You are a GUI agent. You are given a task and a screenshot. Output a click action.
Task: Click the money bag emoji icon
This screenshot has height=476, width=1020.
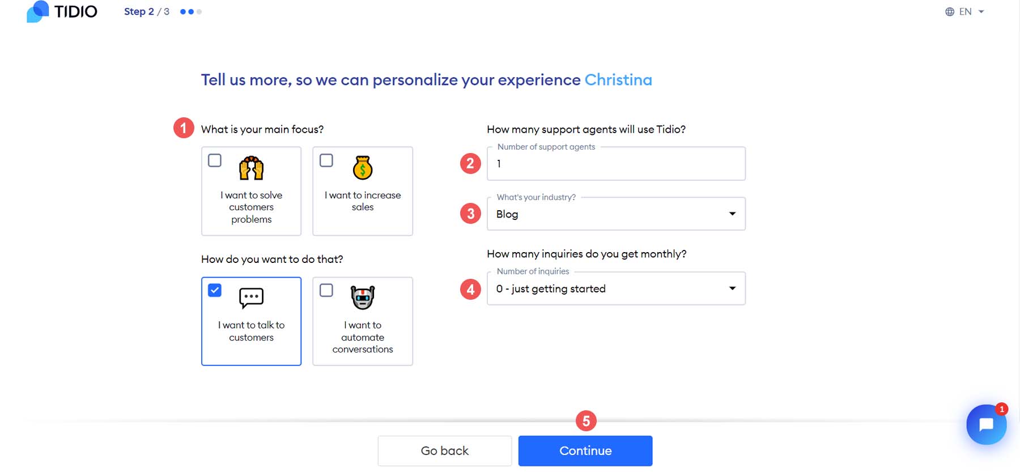[x=363, y=168]
